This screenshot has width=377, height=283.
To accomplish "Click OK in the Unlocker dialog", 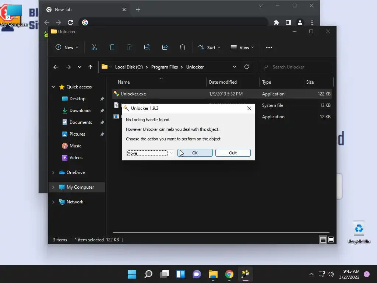I will [195, 153].
